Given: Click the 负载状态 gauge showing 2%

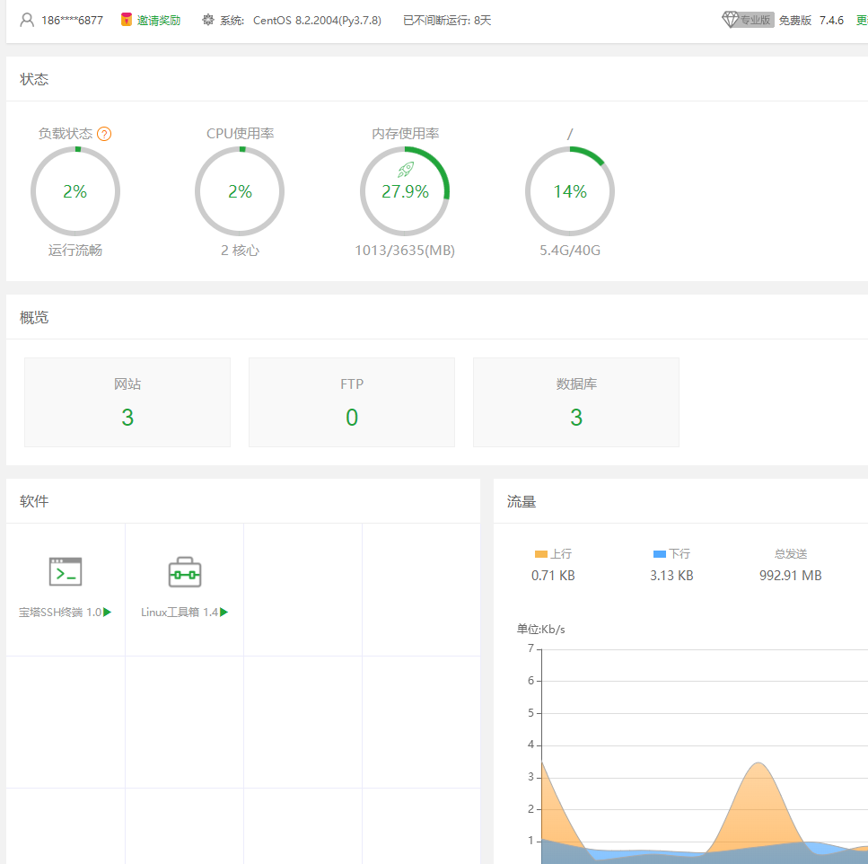Looking at the screenshot, I should pyautogui.click(x=75, y=191).
